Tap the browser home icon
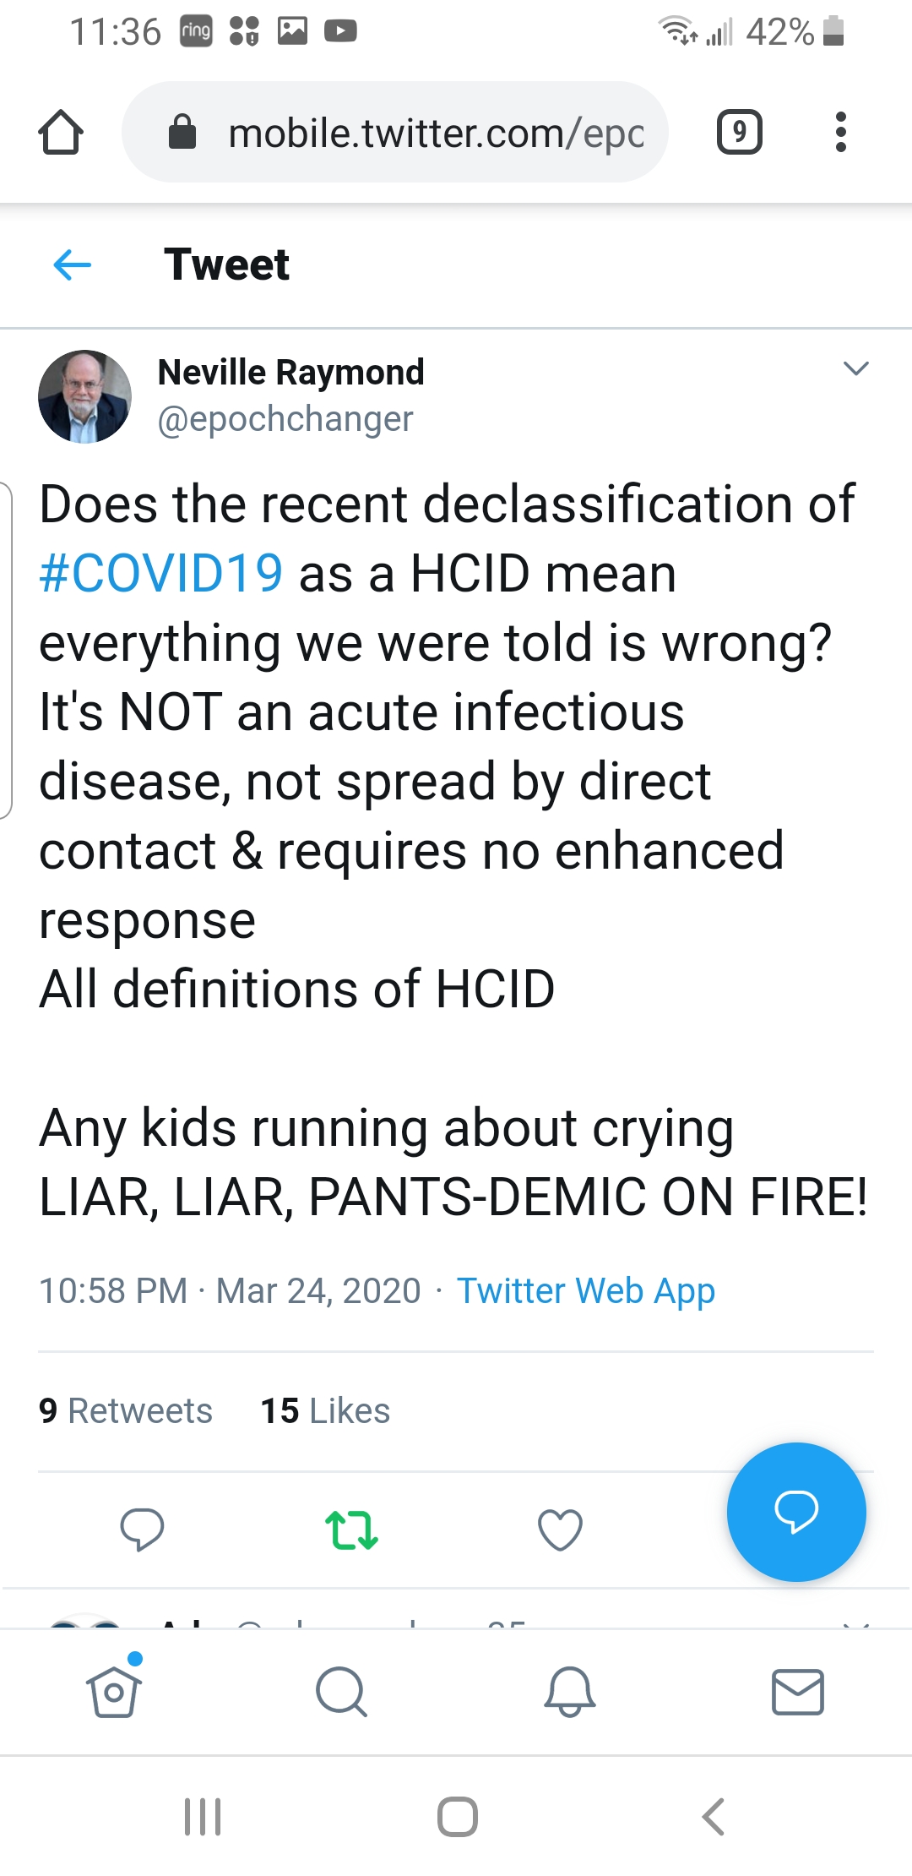Image resolution: width=912 pixels, height=1876 pixels. [61, 133]
